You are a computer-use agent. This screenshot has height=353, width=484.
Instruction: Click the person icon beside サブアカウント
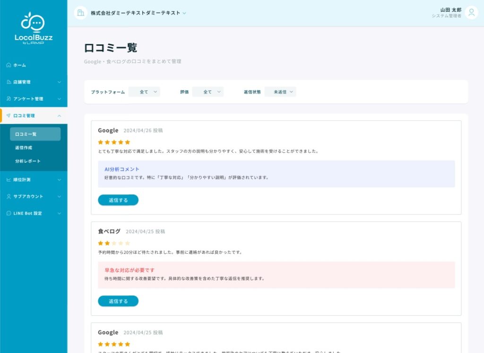[9, 197]
